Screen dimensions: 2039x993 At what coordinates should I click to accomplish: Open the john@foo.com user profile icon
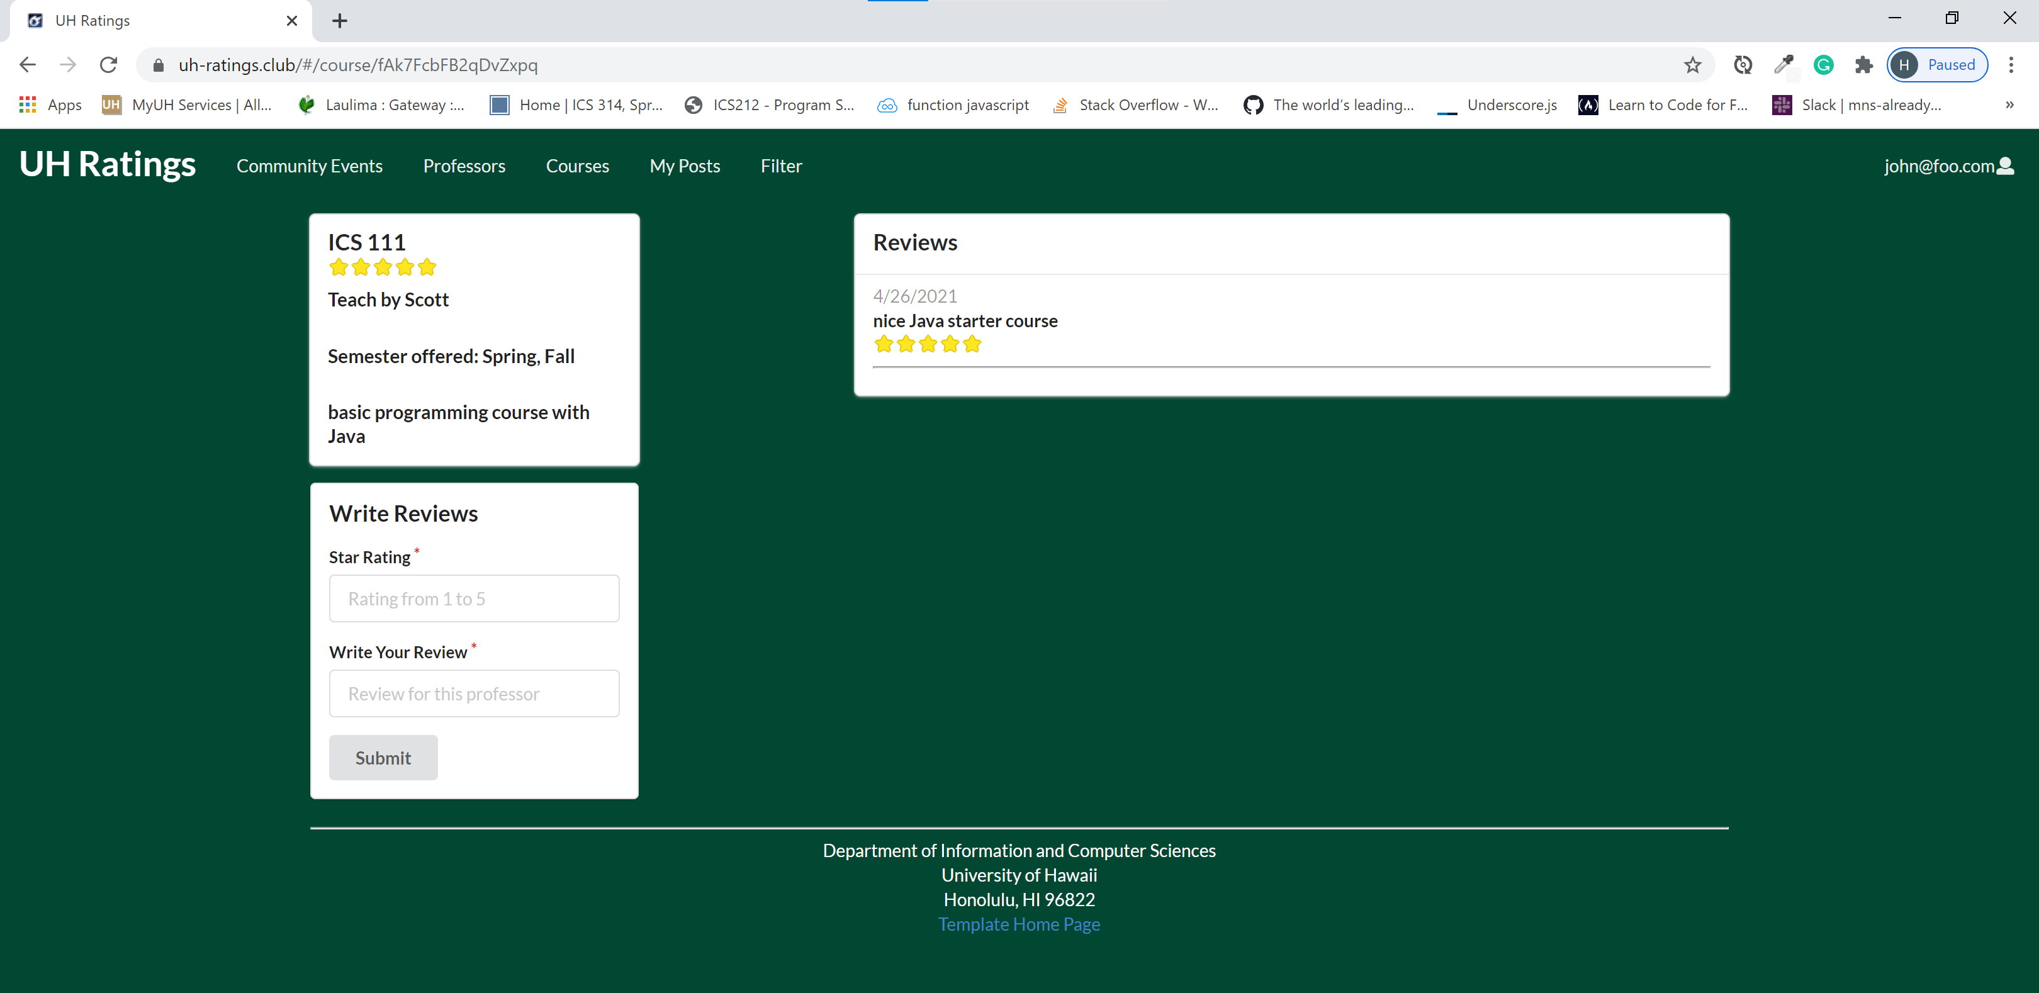(2006, 165)
